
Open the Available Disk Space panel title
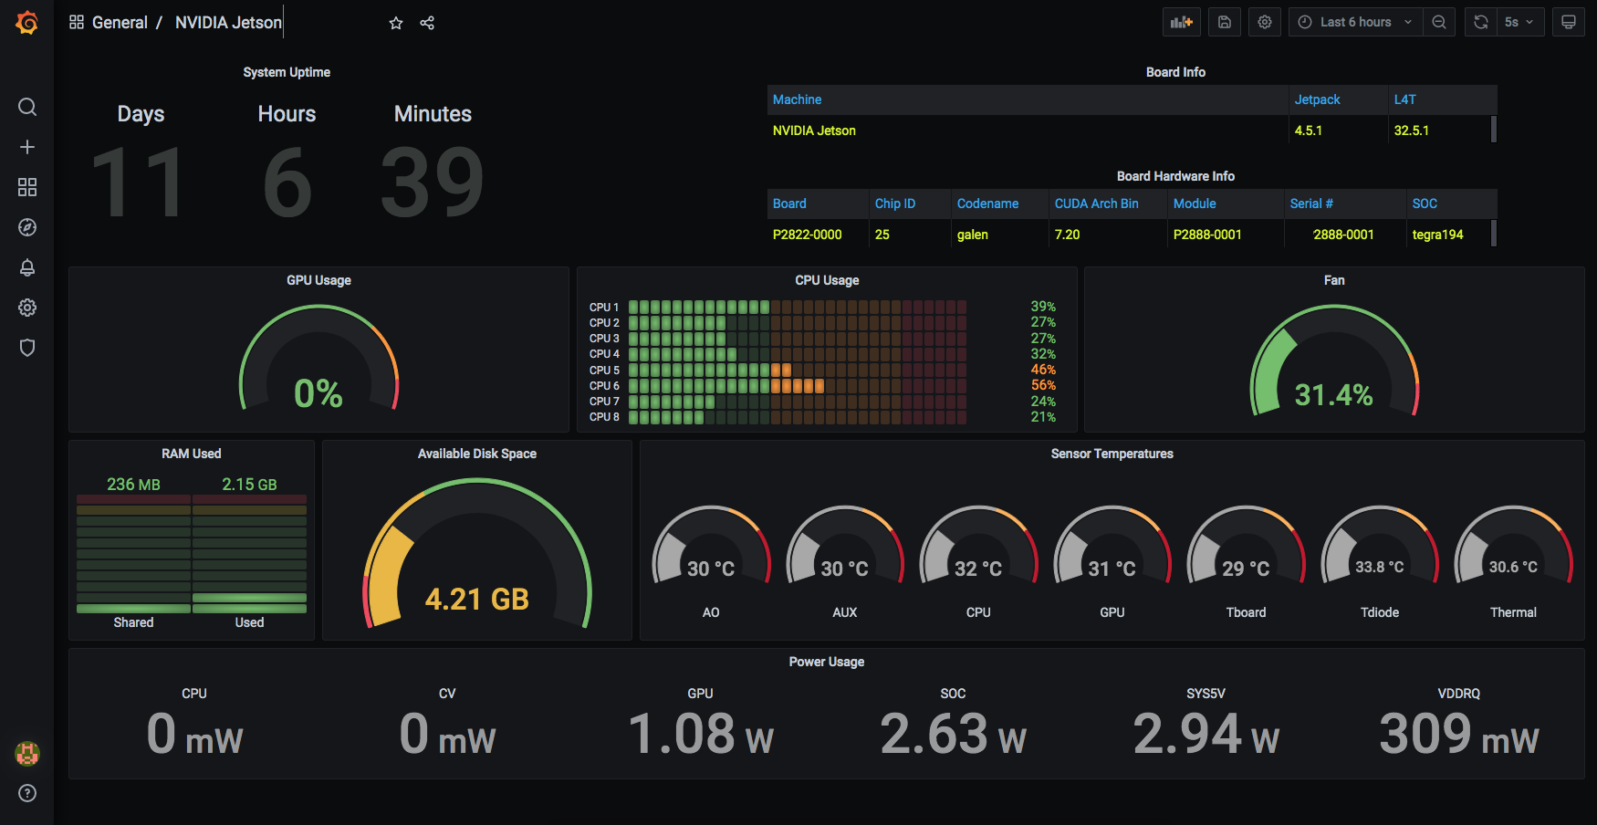[477, 454]
